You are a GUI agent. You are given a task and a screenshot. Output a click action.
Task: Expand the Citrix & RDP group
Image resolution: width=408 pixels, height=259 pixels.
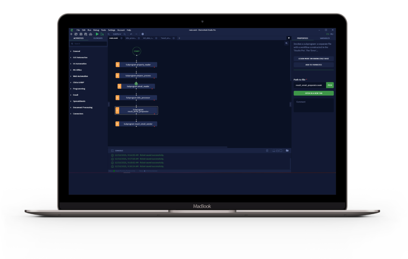click(78, 82)
